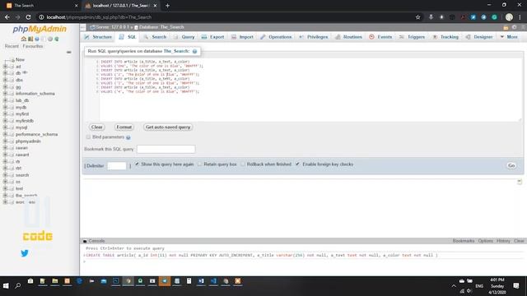This screenshot has width=527, height=296.
Task: Enable Rollback when finished
Action: [243, 164]
